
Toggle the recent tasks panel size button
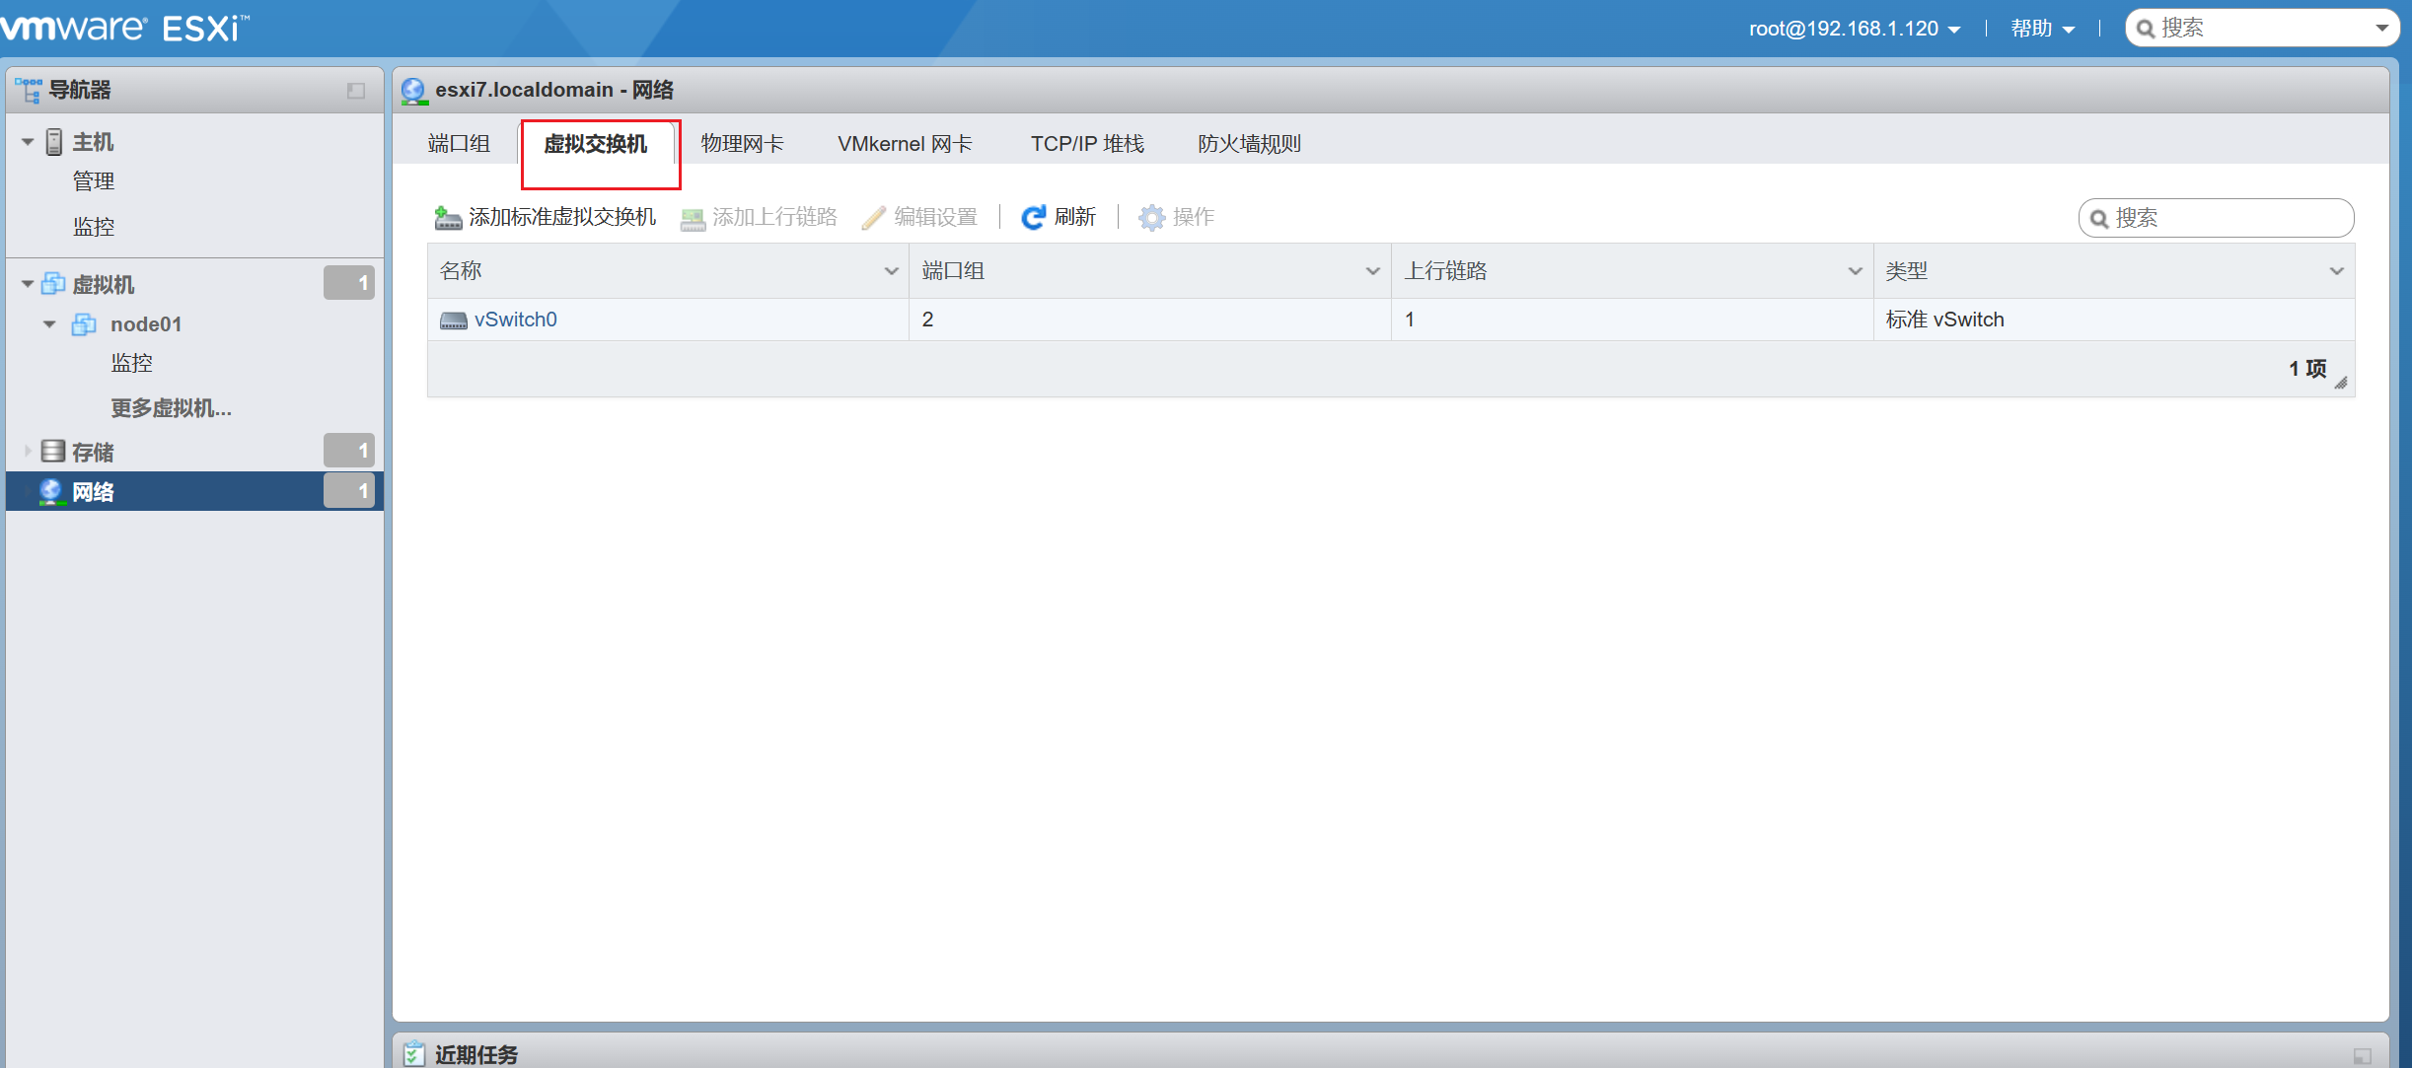coord(2362,1056)
